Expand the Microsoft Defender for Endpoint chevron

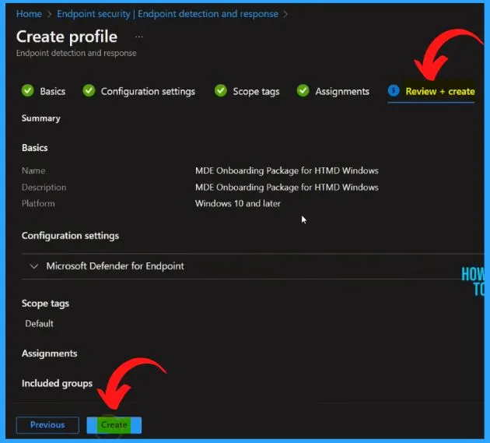coord(33,266)
